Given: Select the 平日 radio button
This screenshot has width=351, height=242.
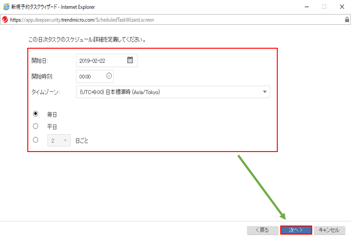Looking at the screenshot, I should point(36,126).
